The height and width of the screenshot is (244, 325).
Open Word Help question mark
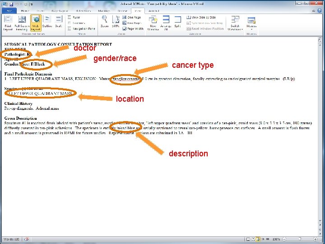tap(320, 10)
